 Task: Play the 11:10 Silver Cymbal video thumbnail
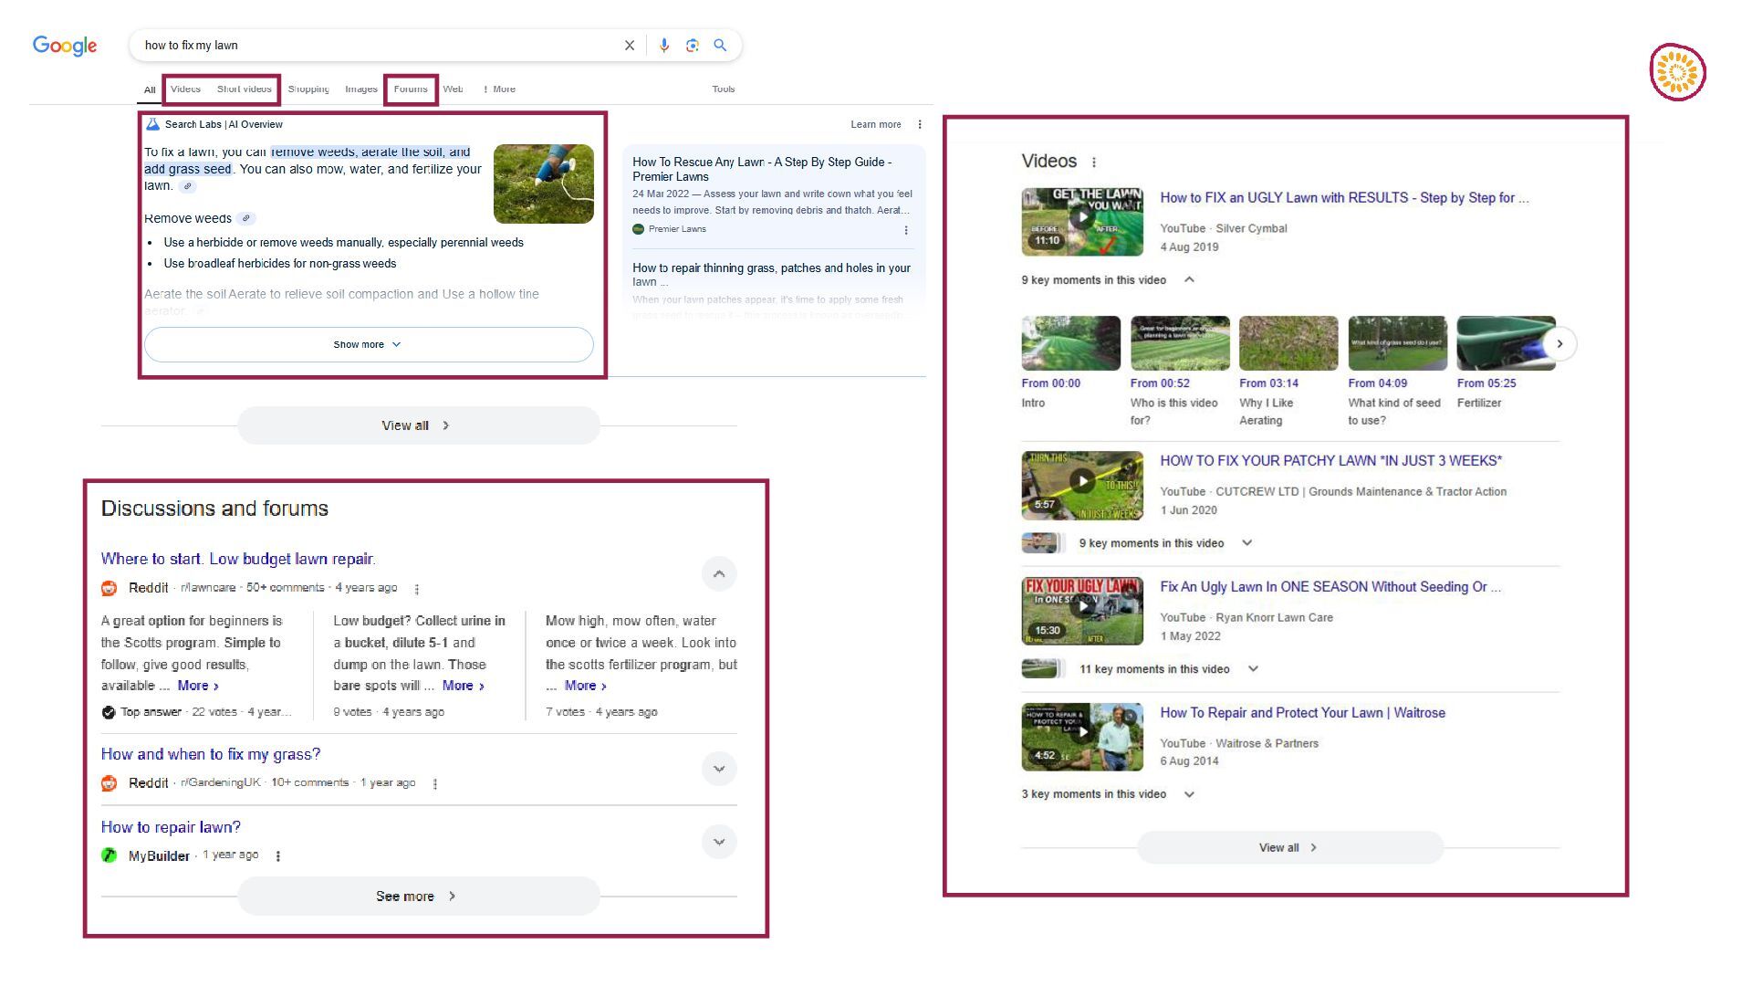pos(1082,222)
